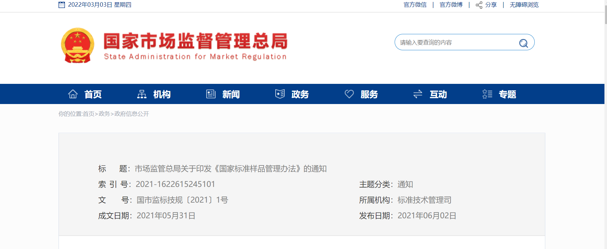The width and height of the screenshot is (607, 249).
Task: Click the book icon beside 政务
Action: (280, 94)
